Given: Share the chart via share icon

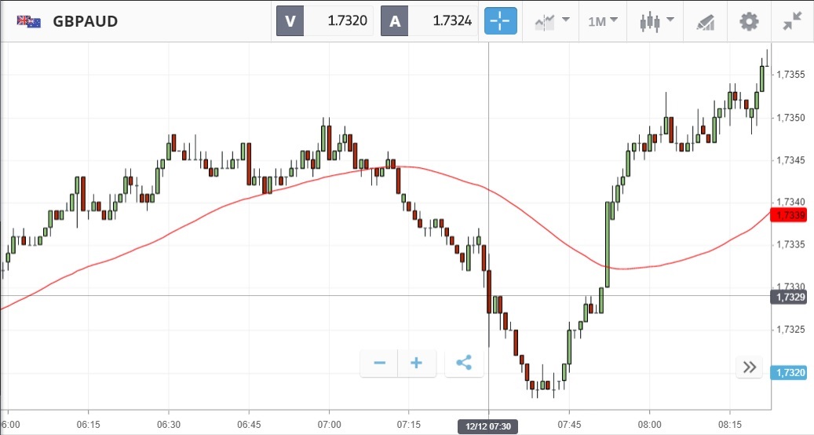Looking at the screenshot, I should coord(464,363).
